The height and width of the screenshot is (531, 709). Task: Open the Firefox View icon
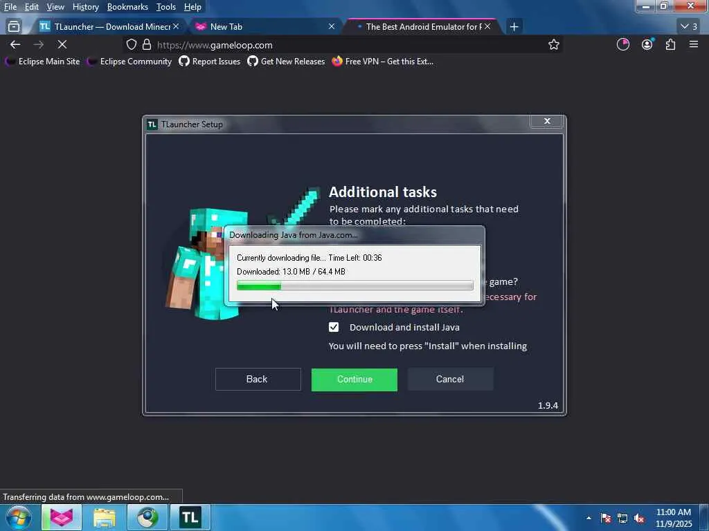coord(14,27)
